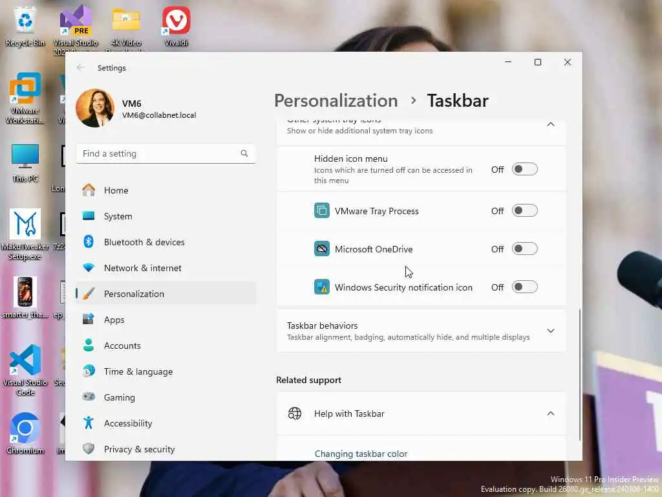
Task: Open Privacy & security settings
Action: (166, 449)
